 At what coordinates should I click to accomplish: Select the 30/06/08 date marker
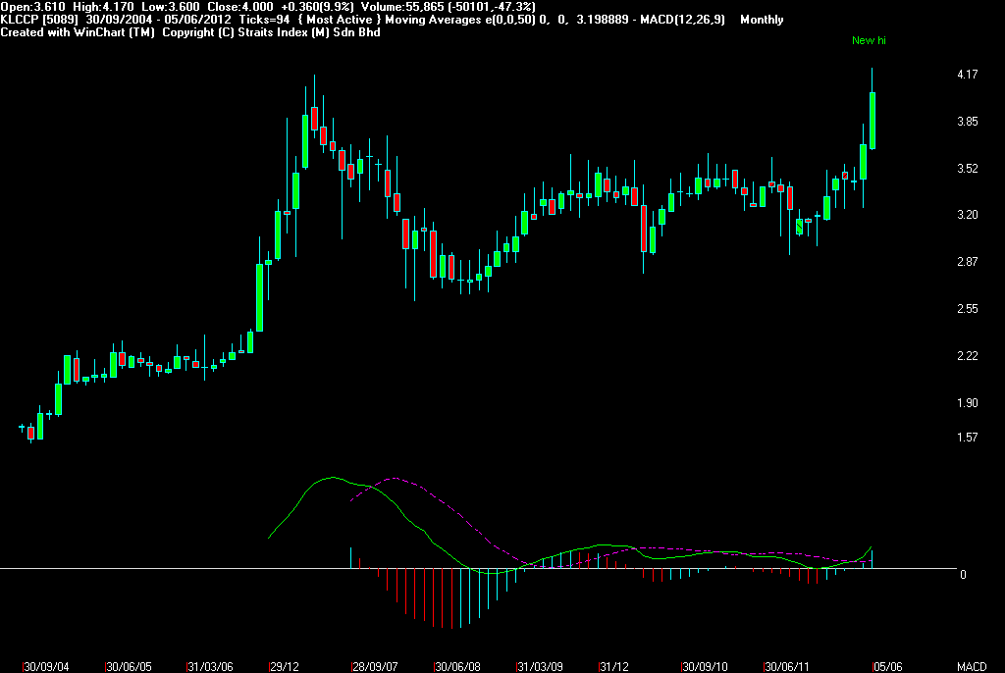[x=457, y=667]
